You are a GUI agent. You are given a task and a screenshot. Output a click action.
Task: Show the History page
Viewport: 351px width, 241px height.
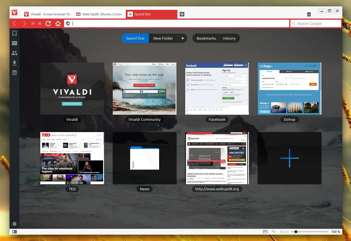click(x=229, y=38)
